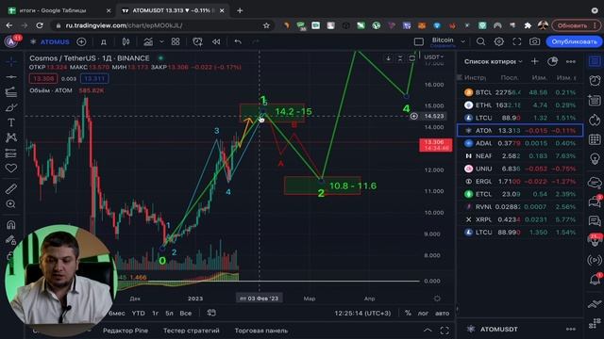Toggle magnet mode for drawings
Screen dimensions: 604x339
pyautogui.click(x=11, y=224)
